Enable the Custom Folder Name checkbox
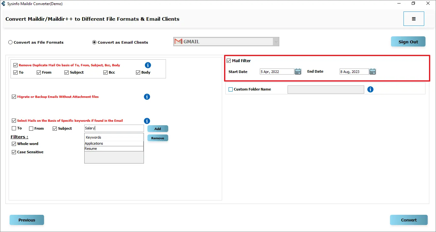This screenshot has width=436, height=232. 231,90
